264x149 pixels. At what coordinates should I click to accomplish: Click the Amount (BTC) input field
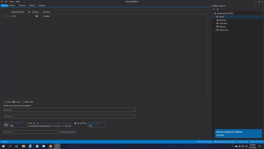18,125
